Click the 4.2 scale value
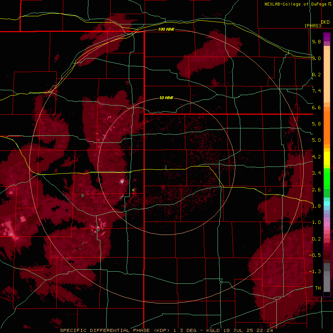 (316, 157)
